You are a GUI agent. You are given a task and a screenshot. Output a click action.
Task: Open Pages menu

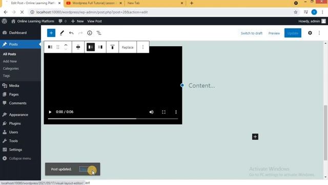tap(20, 95)
